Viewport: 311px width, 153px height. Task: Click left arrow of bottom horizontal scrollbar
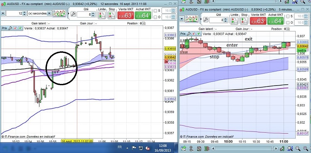pos(213,148)
